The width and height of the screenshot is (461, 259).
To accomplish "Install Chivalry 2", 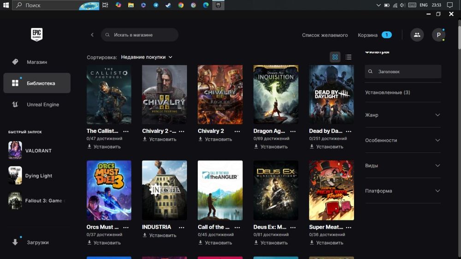I will [215, 139].
